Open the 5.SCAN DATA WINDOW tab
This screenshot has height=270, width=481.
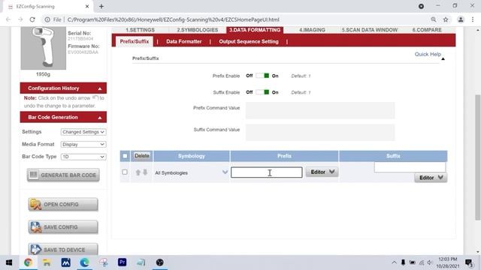pyautogui.click(x=370, y=30)
